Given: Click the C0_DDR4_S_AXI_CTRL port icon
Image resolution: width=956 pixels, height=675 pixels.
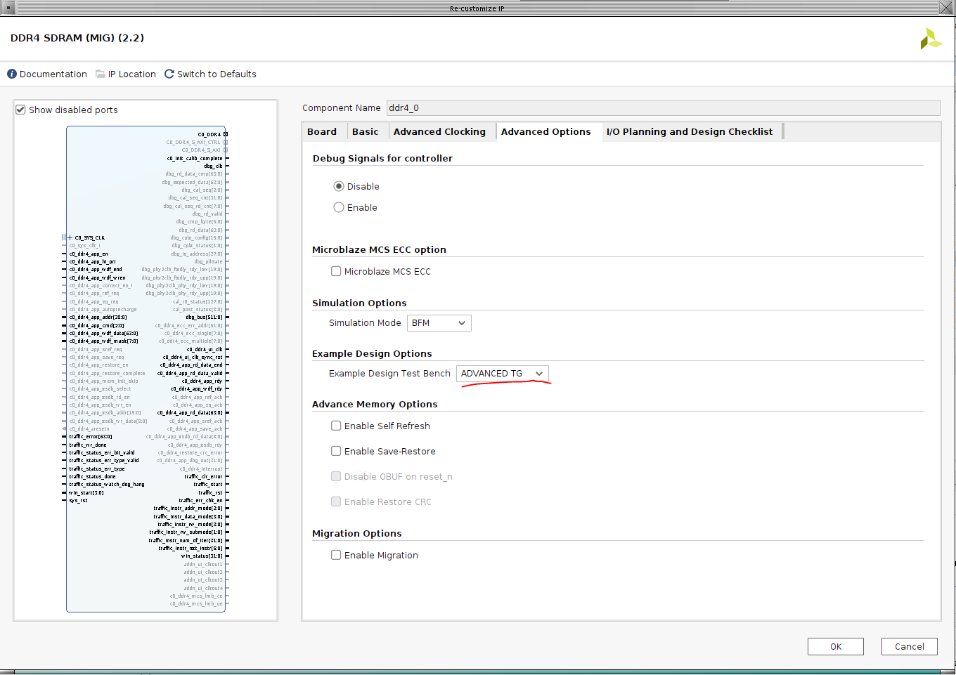Looking at the screenshot, I should tap(226, 142).
